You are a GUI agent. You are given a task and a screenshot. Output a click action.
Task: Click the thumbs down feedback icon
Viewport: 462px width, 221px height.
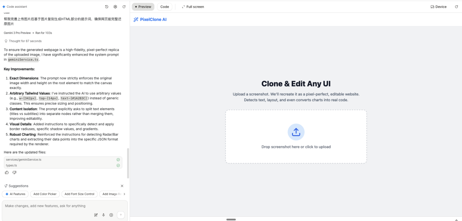point(15,172)
